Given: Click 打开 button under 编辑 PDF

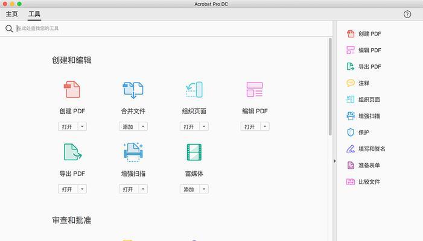Looking at the screenshot, I should 250,127.
